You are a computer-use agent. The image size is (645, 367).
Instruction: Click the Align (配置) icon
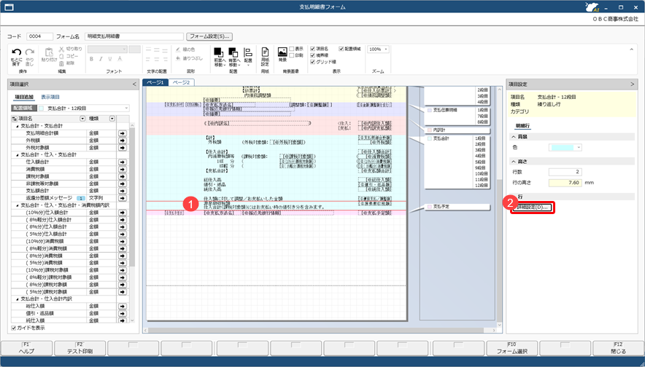[x=248, y=52]
